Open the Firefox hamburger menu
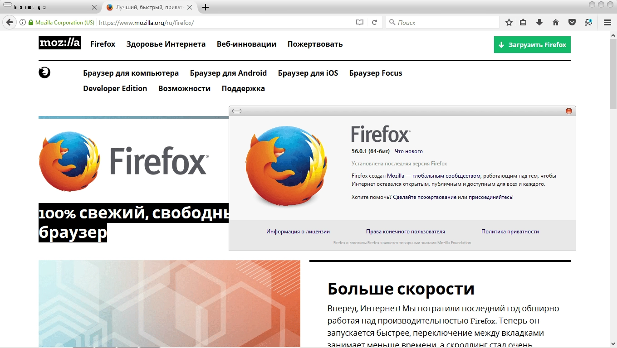 607,22
